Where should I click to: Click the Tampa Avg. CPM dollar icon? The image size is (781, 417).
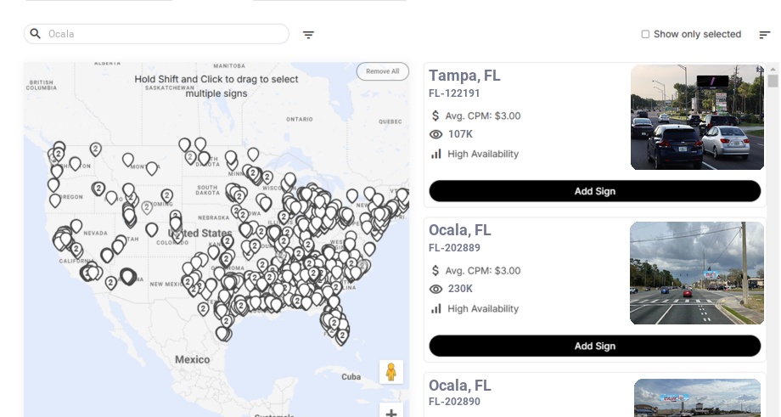tap(436, 116)
